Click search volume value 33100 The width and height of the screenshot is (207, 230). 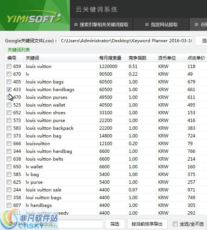tap(106, 113)
